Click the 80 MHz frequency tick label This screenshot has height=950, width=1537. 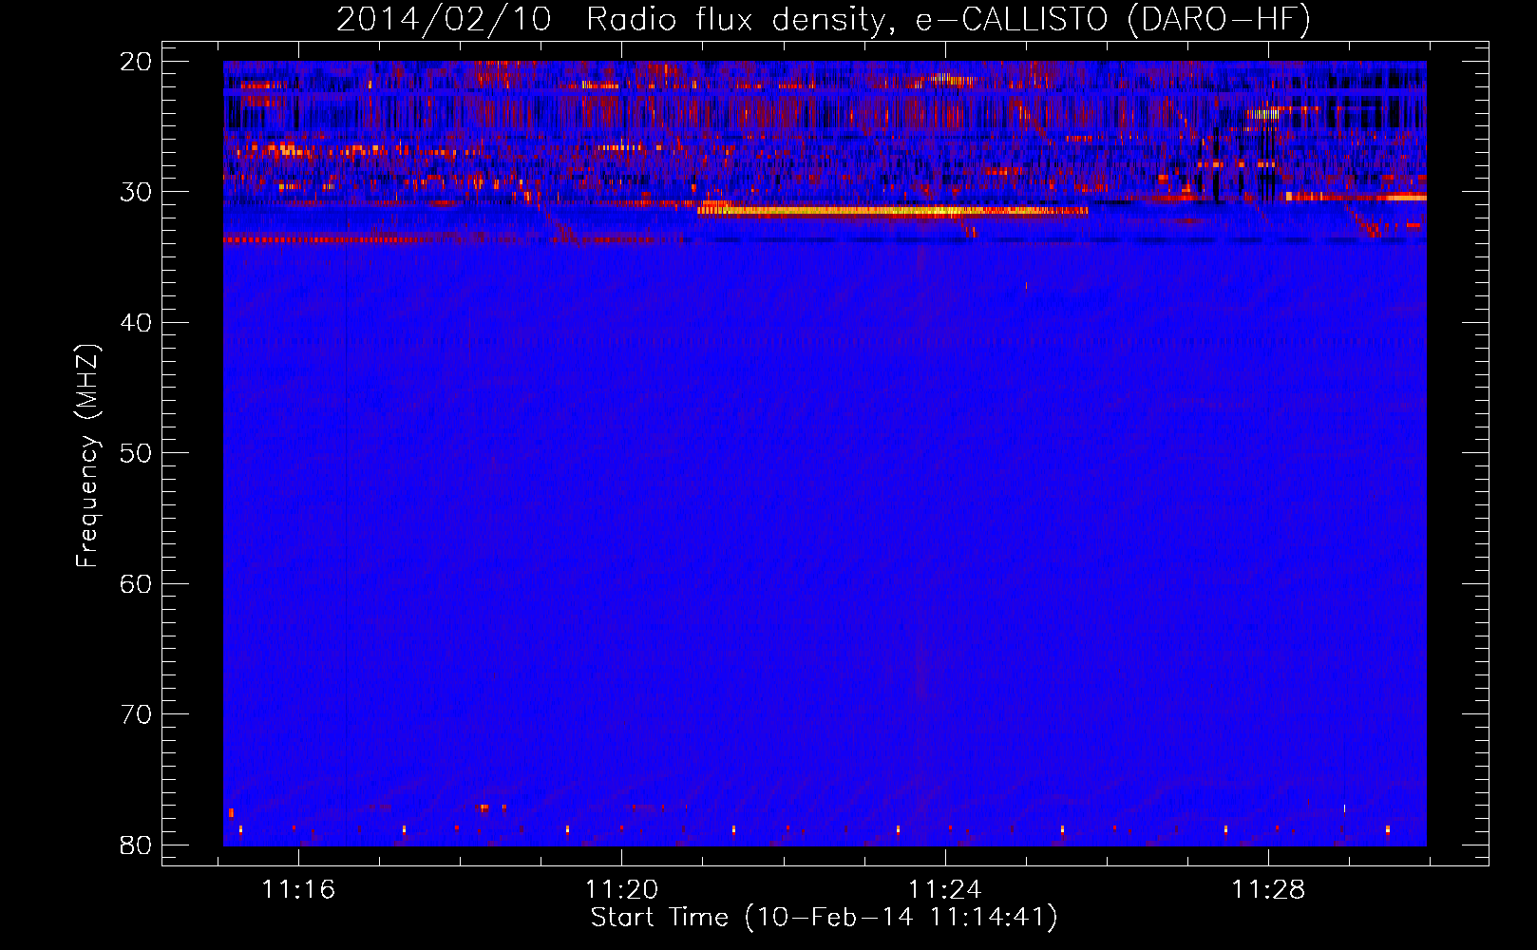click(136, 845)
